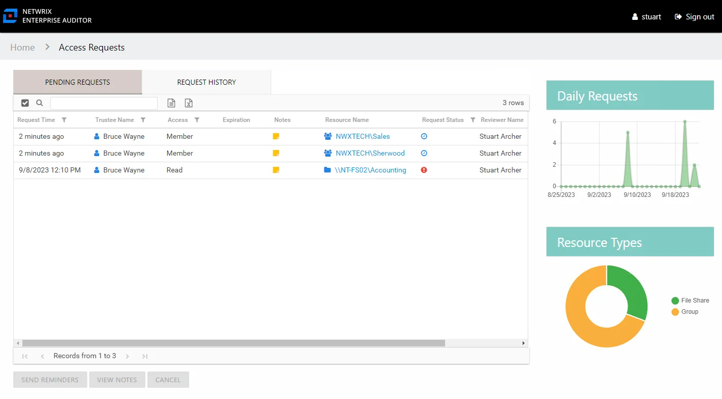The width and height of the screenshot is (722, 399).
Task: Open filter for Trustee Name column
Action: 143,120
